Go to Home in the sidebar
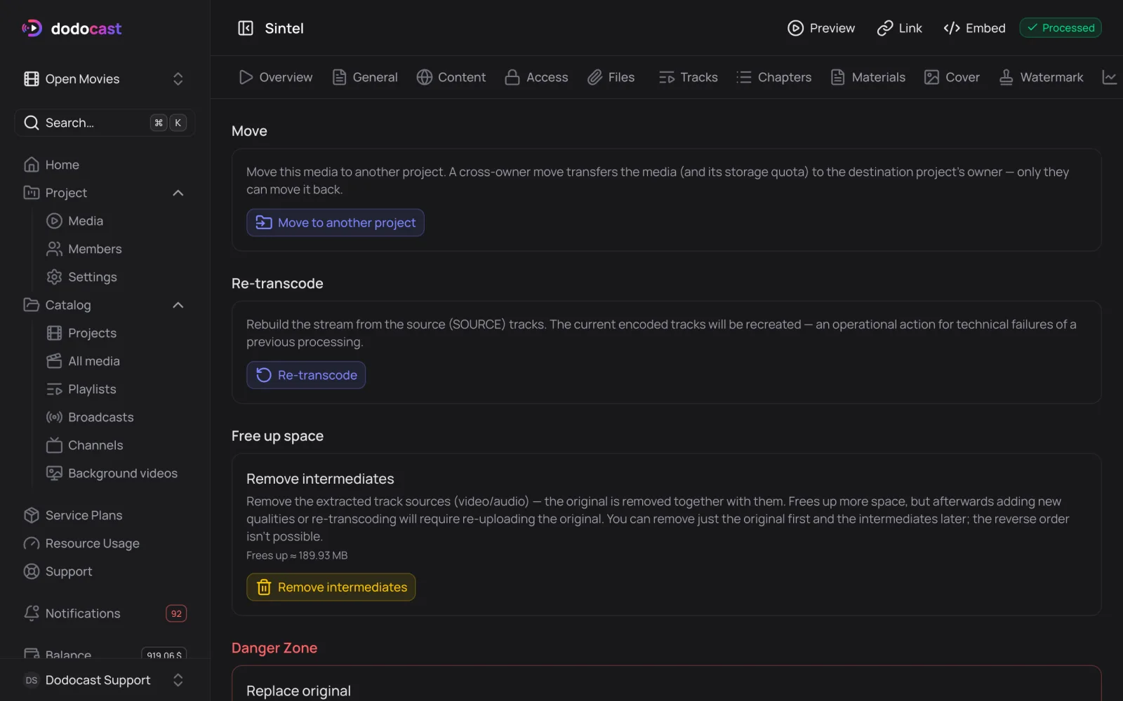 [105, 165]
